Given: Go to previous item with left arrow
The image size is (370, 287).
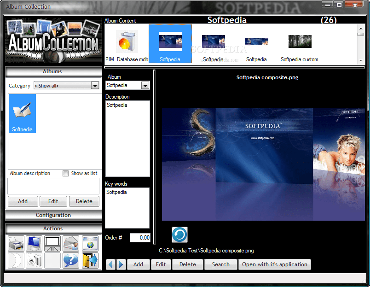Looking at the screenshot, I should point(110,264).
